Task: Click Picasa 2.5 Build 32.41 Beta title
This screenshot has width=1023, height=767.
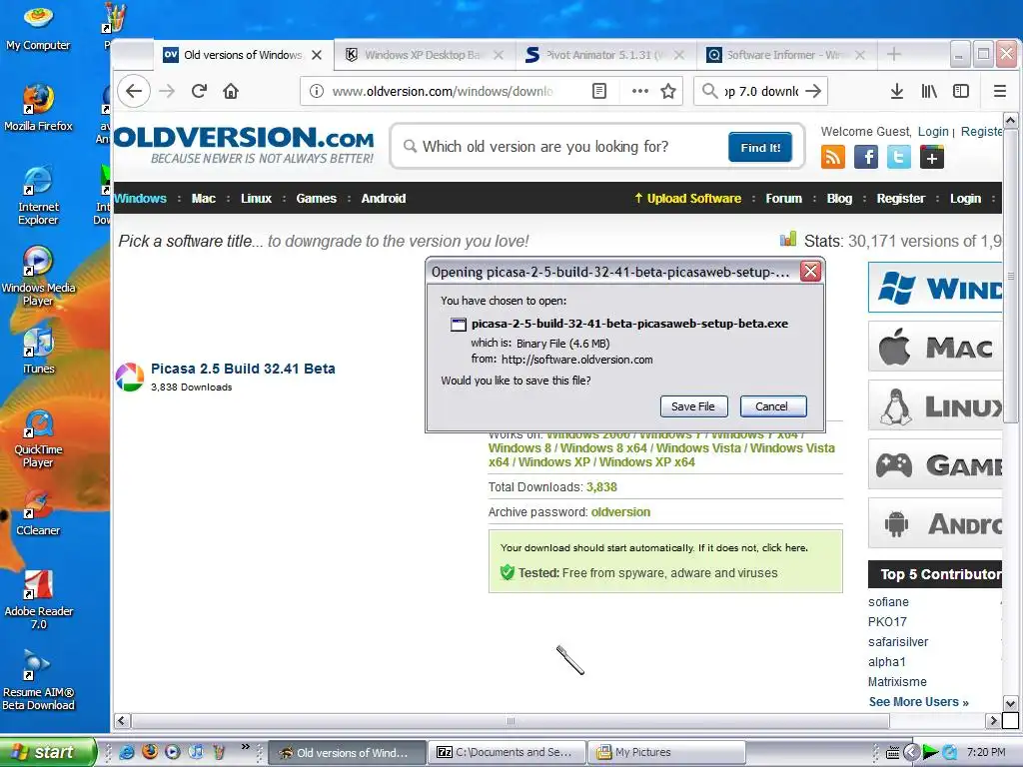Action: pyautogui.click(x=243, y=369)
